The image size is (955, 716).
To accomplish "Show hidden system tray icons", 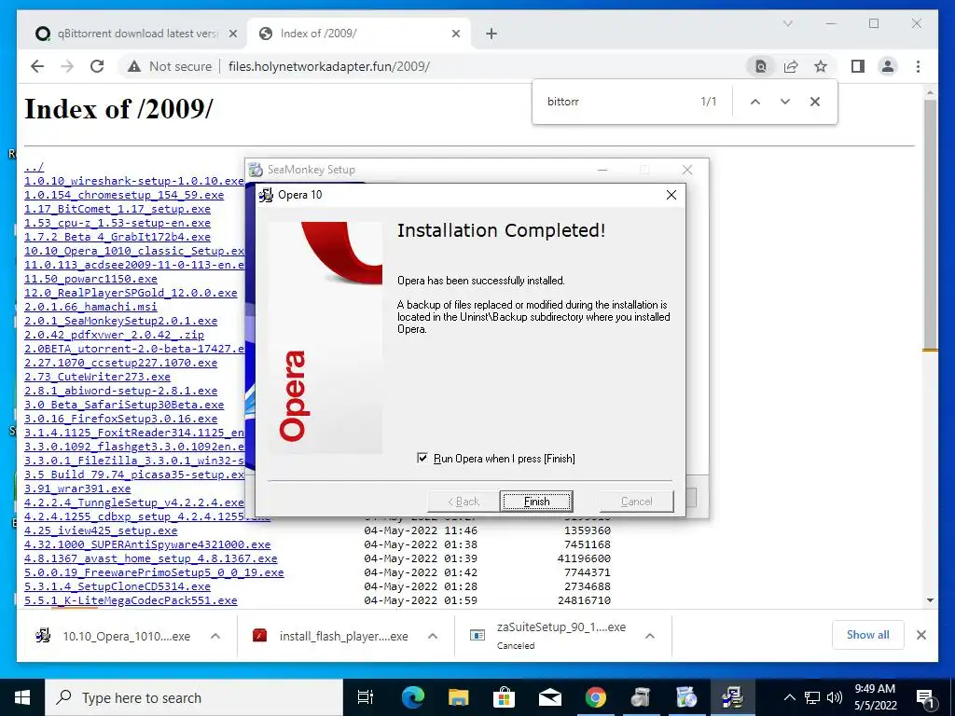I will click(789, 697).
